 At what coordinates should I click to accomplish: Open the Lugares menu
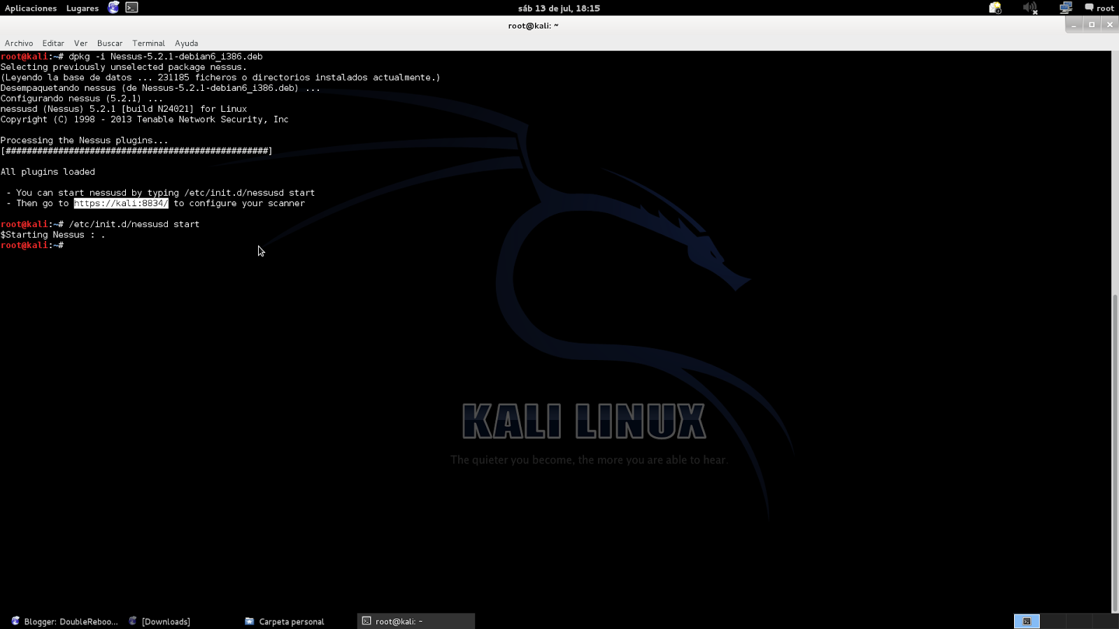pyautogui.click(x=83, y=8)
